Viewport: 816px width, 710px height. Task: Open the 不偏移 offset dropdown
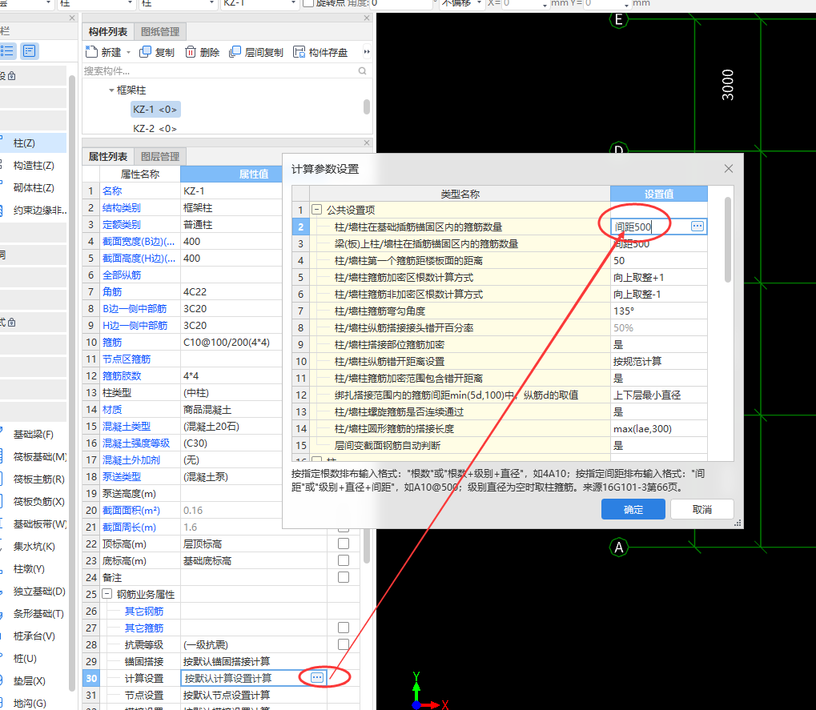480,3
